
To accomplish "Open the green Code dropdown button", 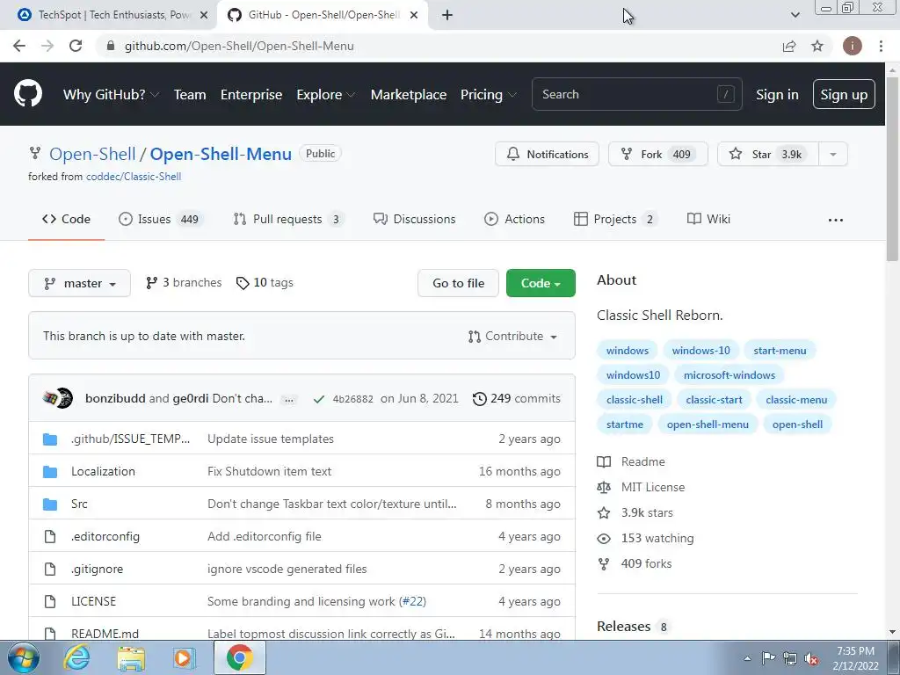I will pos(541,283).
